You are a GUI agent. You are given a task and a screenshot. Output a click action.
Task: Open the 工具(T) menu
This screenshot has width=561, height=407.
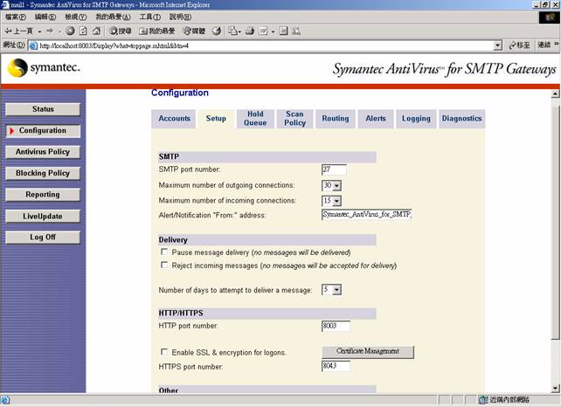[x=150, y=17]
